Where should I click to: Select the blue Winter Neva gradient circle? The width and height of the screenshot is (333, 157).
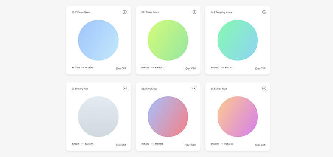[98, 40]
